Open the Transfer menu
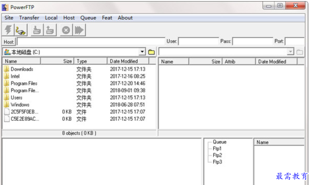 pos(29,18)
